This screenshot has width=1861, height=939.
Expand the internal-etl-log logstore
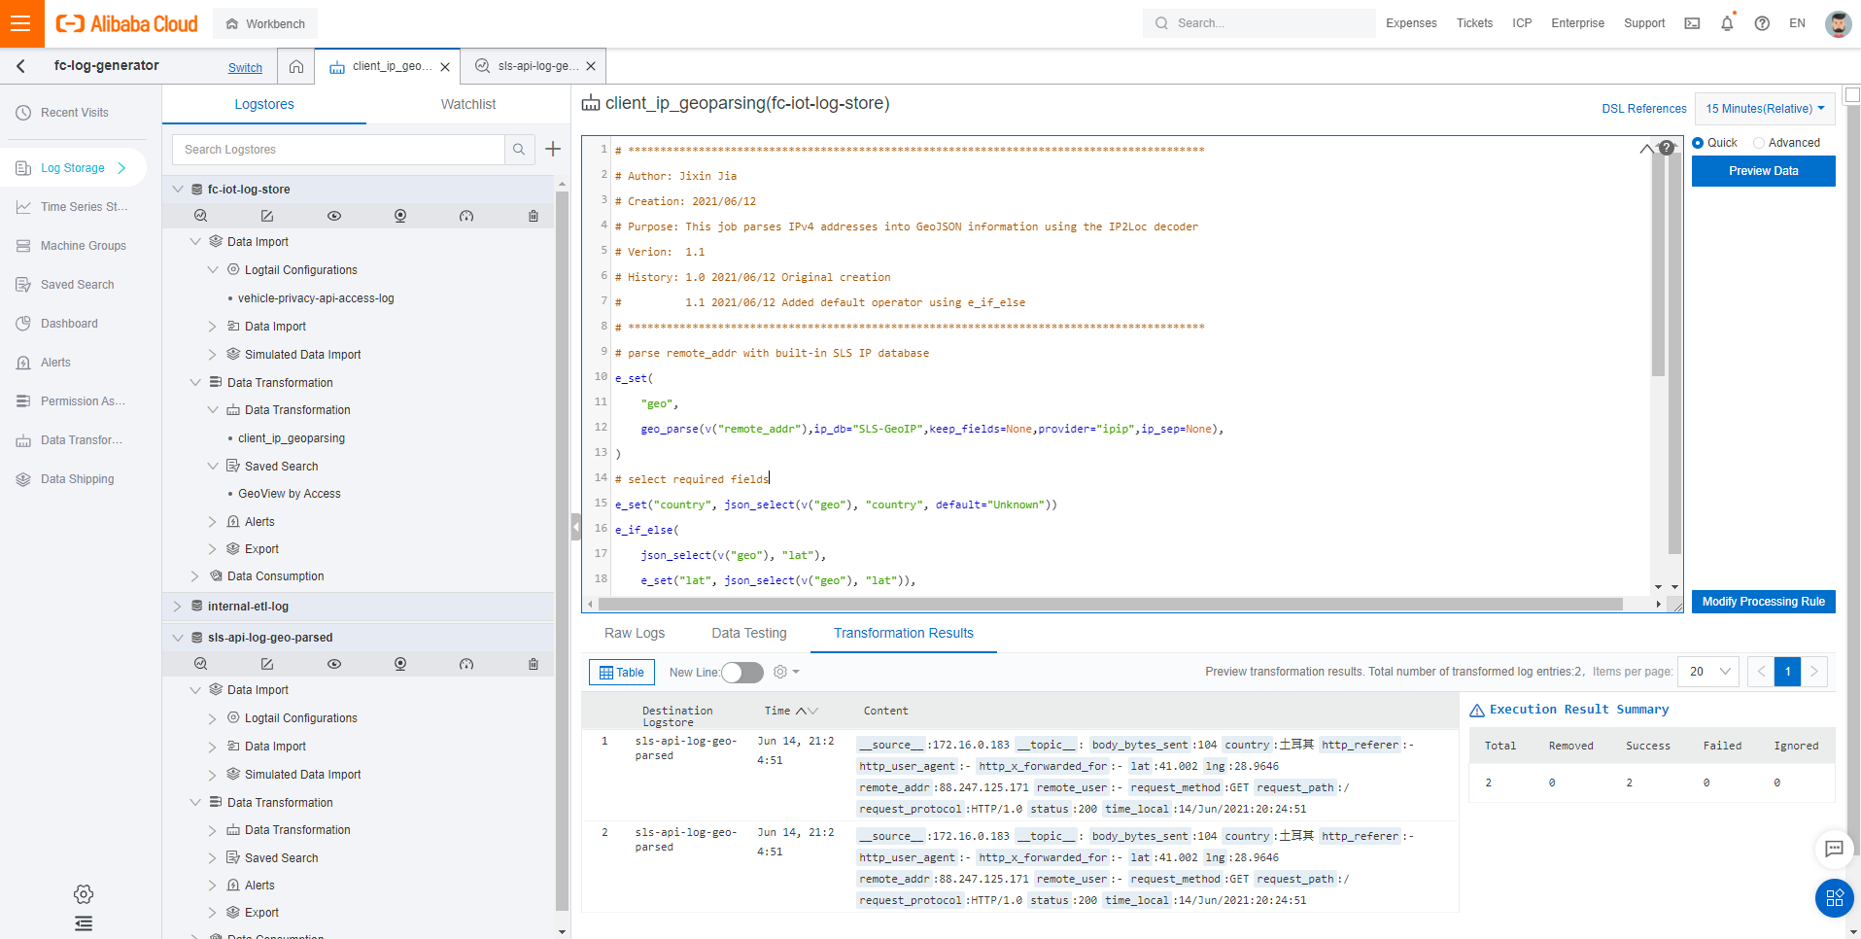click(178, 607)
